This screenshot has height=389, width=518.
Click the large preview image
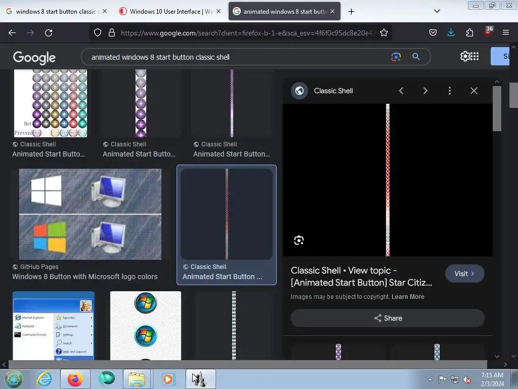tap(387, 180)
